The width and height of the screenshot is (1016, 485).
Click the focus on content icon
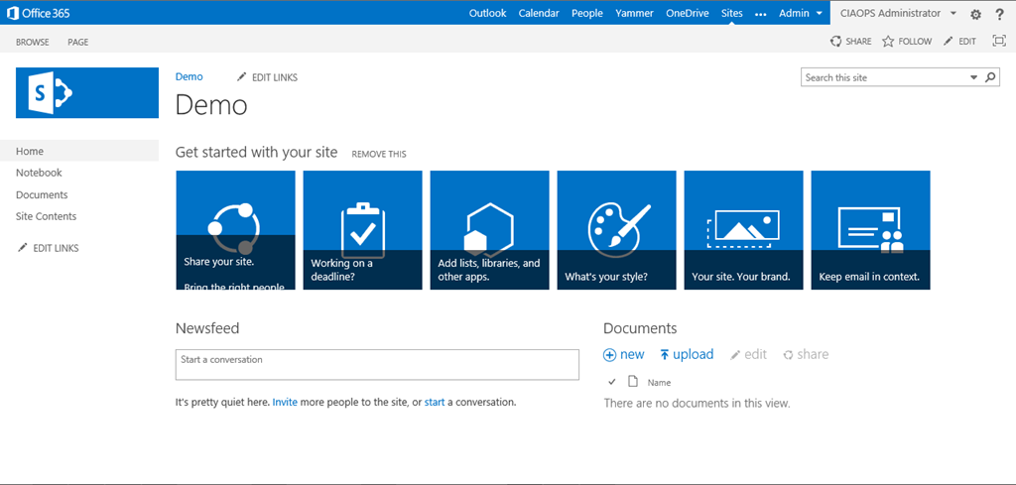pyautogui.click(x=998, y=42)
